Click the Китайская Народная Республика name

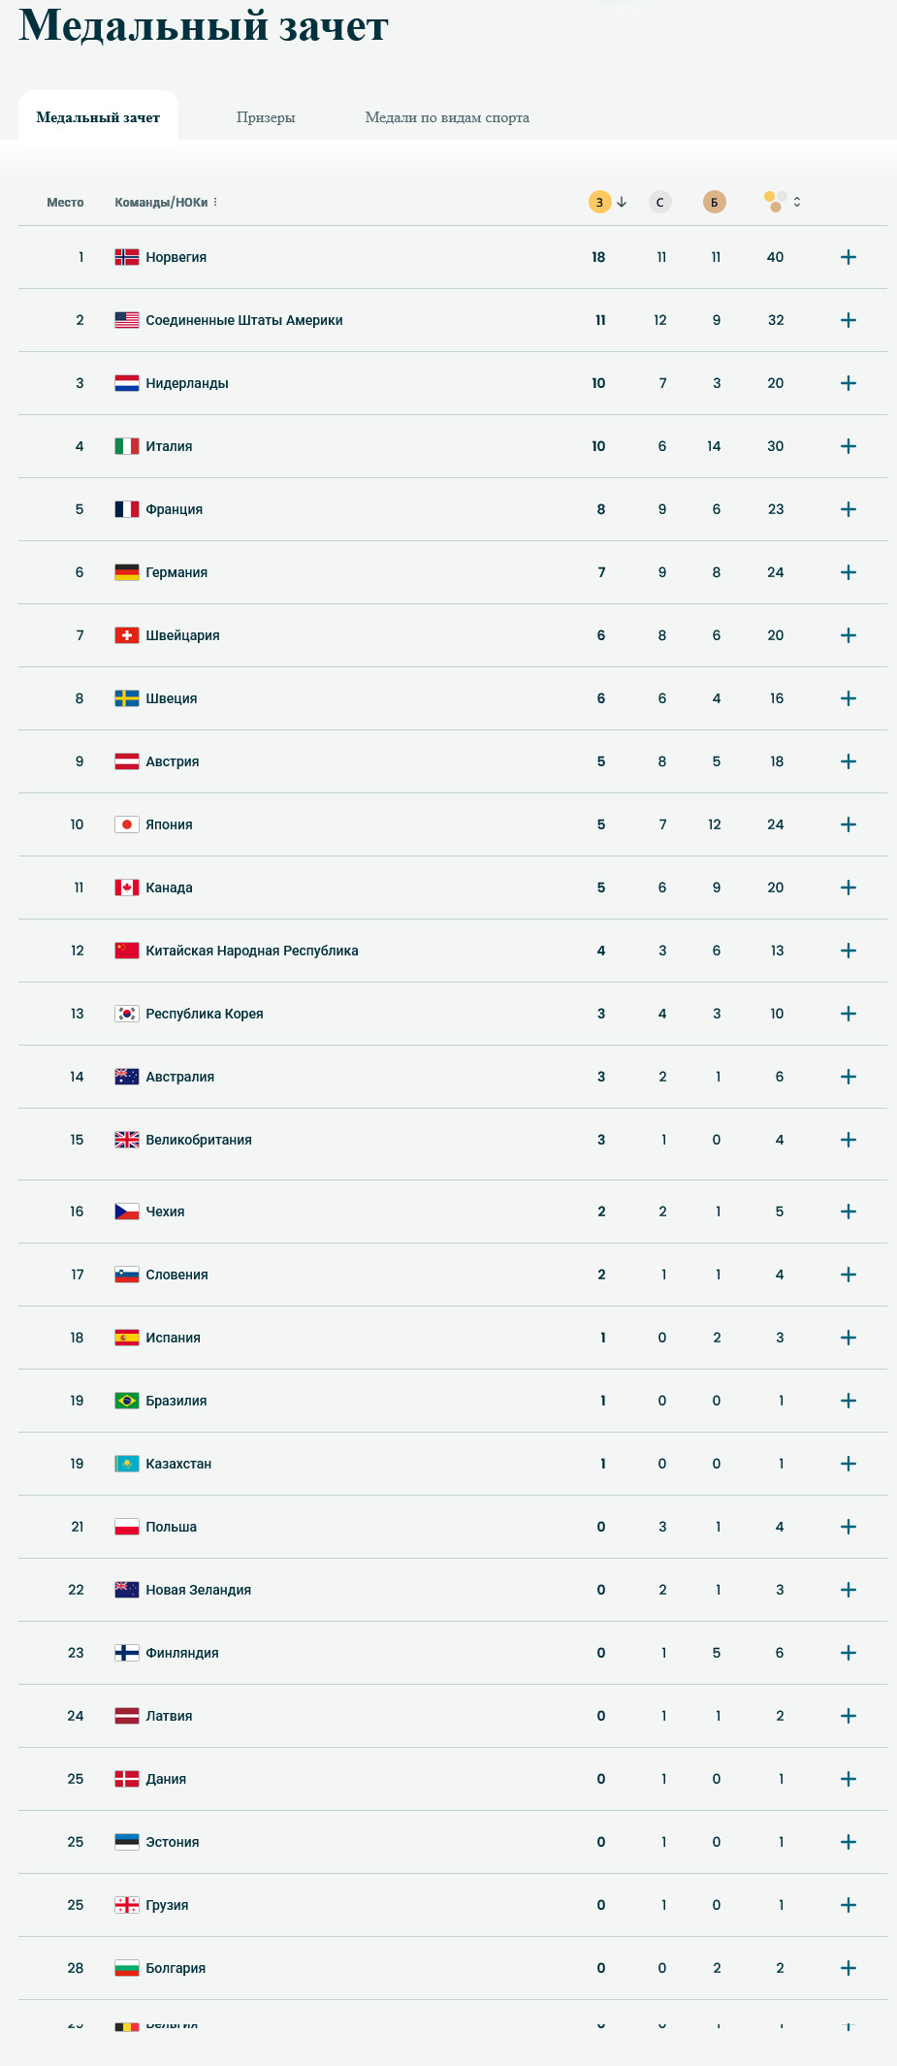252,951
